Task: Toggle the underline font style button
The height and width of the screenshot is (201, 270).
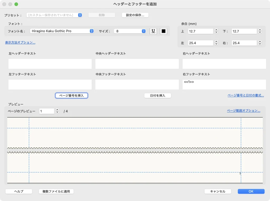Action: tap(153, 31)
